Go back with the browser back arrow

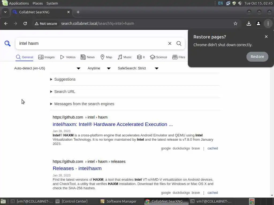[6, 23]
